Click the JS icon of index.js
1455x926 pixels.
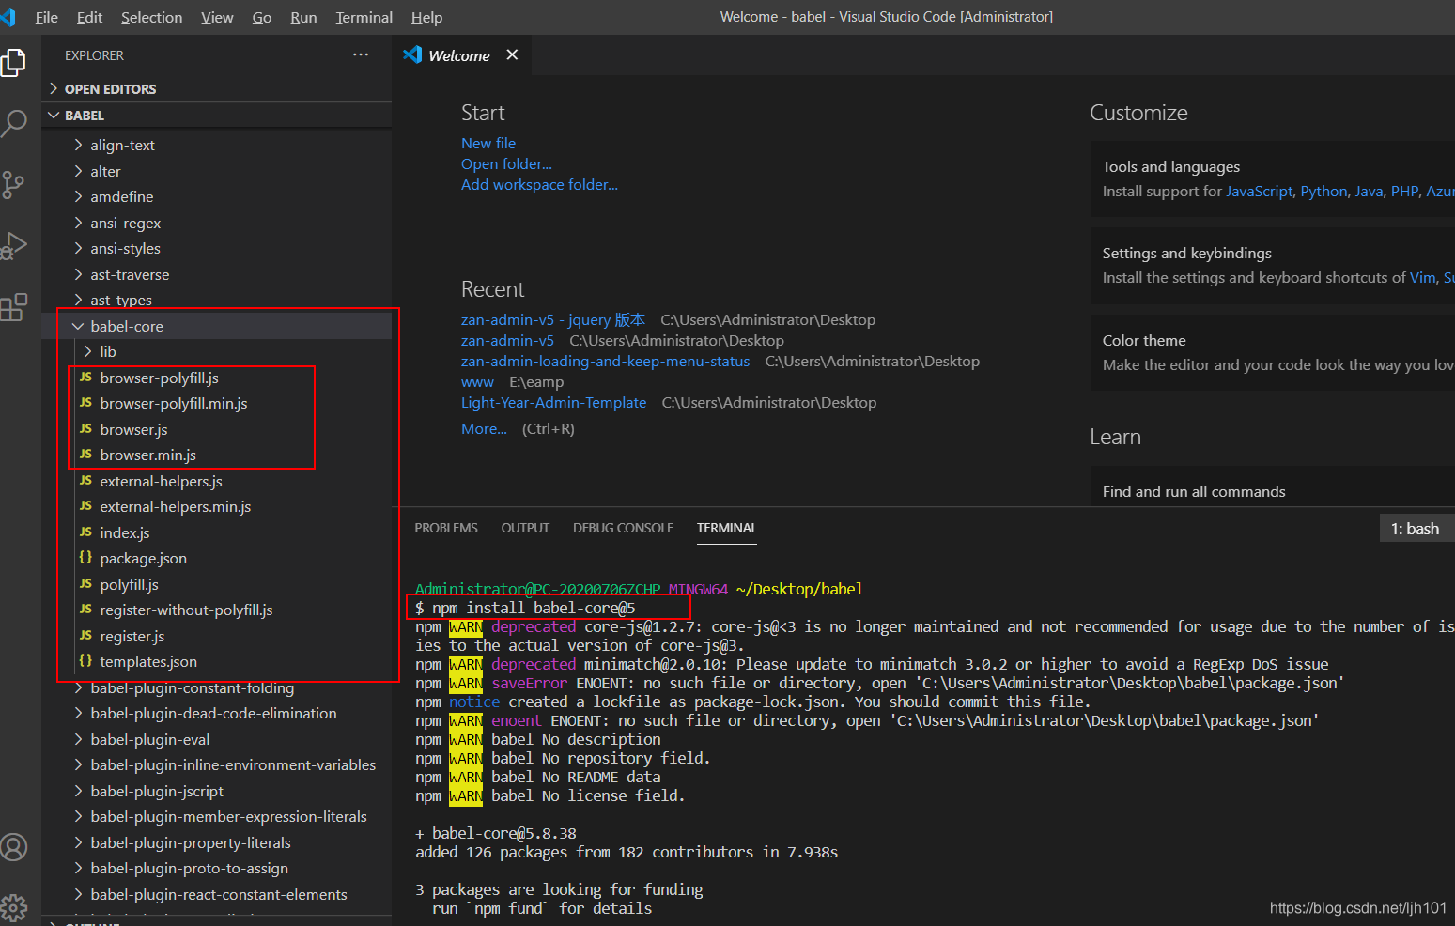pyautogui.click(x=85, y=532)
